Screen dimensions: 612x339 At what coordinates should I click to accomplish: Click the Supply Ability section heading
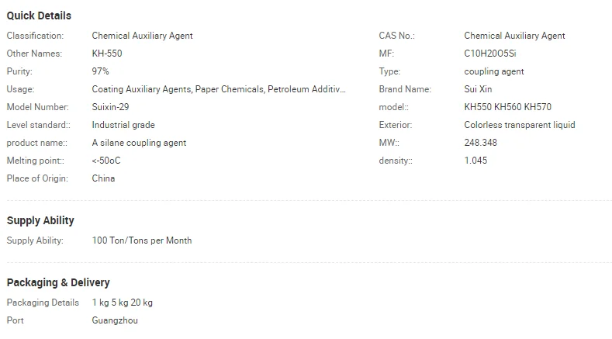[40, 220]
